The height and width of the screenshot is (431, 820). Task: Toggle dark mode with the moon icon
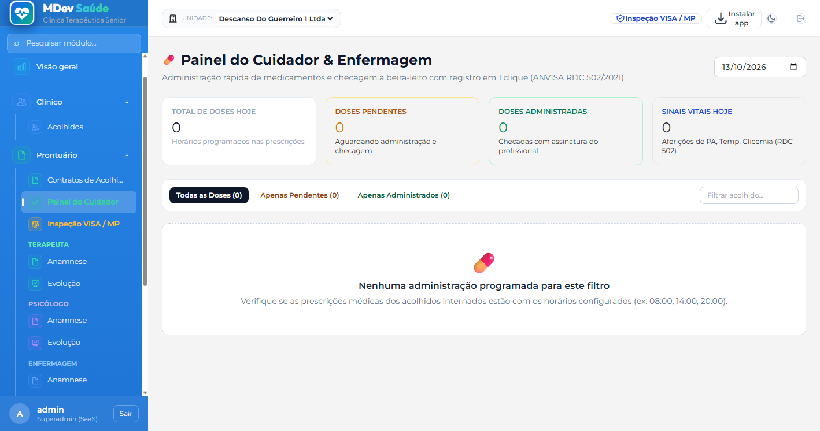tap(771, 18)
